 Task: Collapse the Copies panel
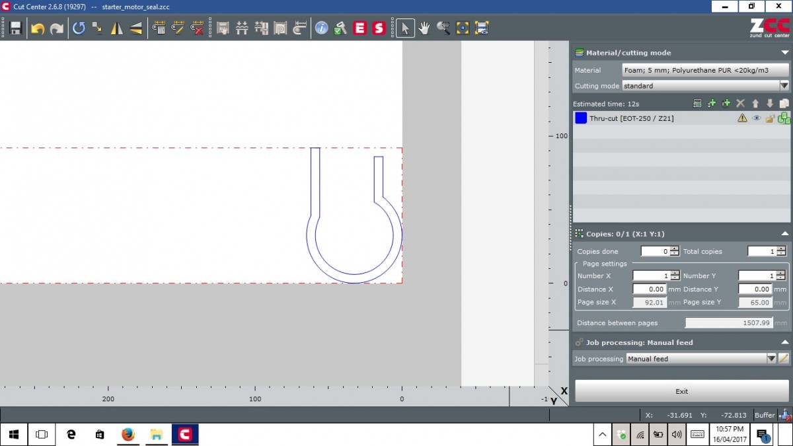pyautogui.click(x=784, y=234)
